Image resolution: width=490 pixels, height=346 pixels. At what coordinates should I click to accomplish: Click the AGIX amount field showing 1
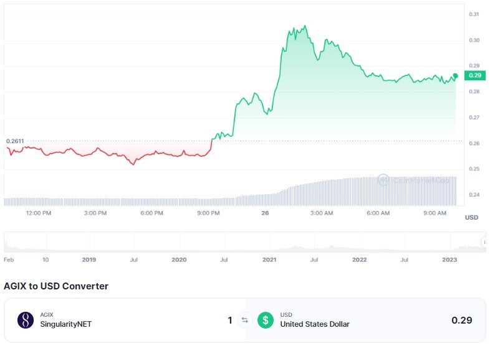(230, 320)
